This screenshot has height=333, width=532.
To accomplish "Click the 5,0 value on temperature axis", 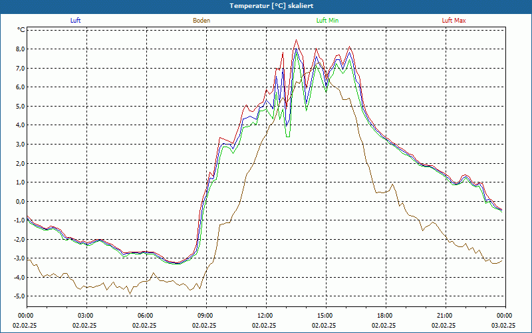I will point(21,106).
